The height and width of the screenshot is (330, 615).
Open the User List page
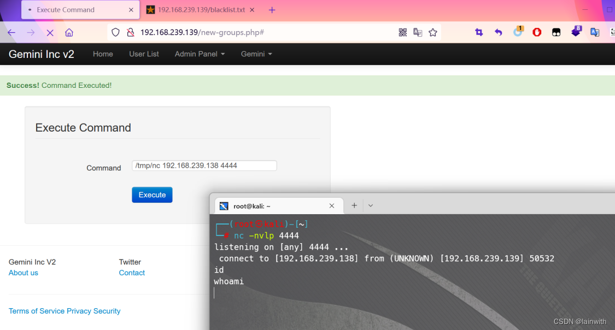tap(144, 54)
